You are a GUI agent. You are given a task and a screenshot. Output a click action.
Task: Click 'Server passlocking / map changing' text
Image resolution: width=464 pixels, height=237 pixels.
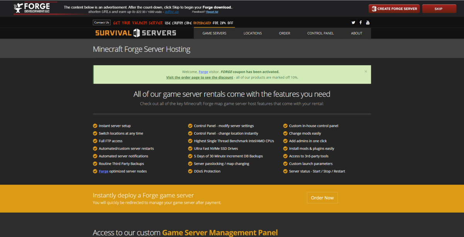(x=222, y=164)
